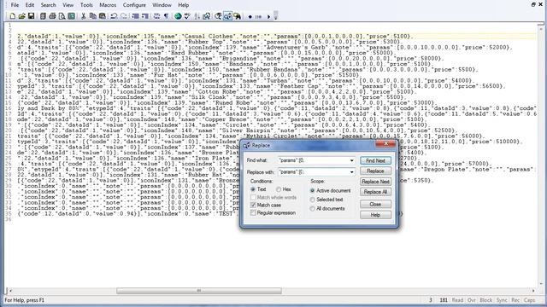The height and width of the screenshot is (307, 547).
Task: Enable the Regular expression checkbox
Action: point(253,212)
